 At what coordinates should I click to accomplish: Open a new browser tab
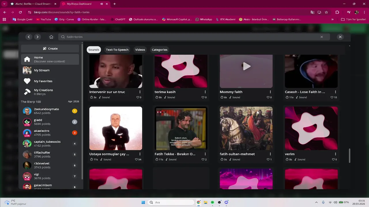[114, 4]
